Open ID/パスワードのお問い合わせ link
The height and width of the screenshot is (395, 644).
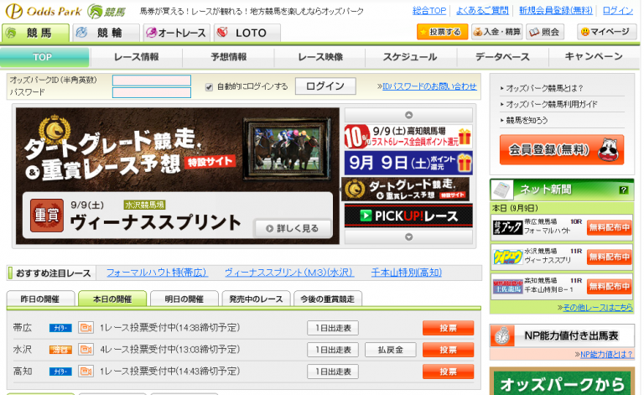coord(429,86)
